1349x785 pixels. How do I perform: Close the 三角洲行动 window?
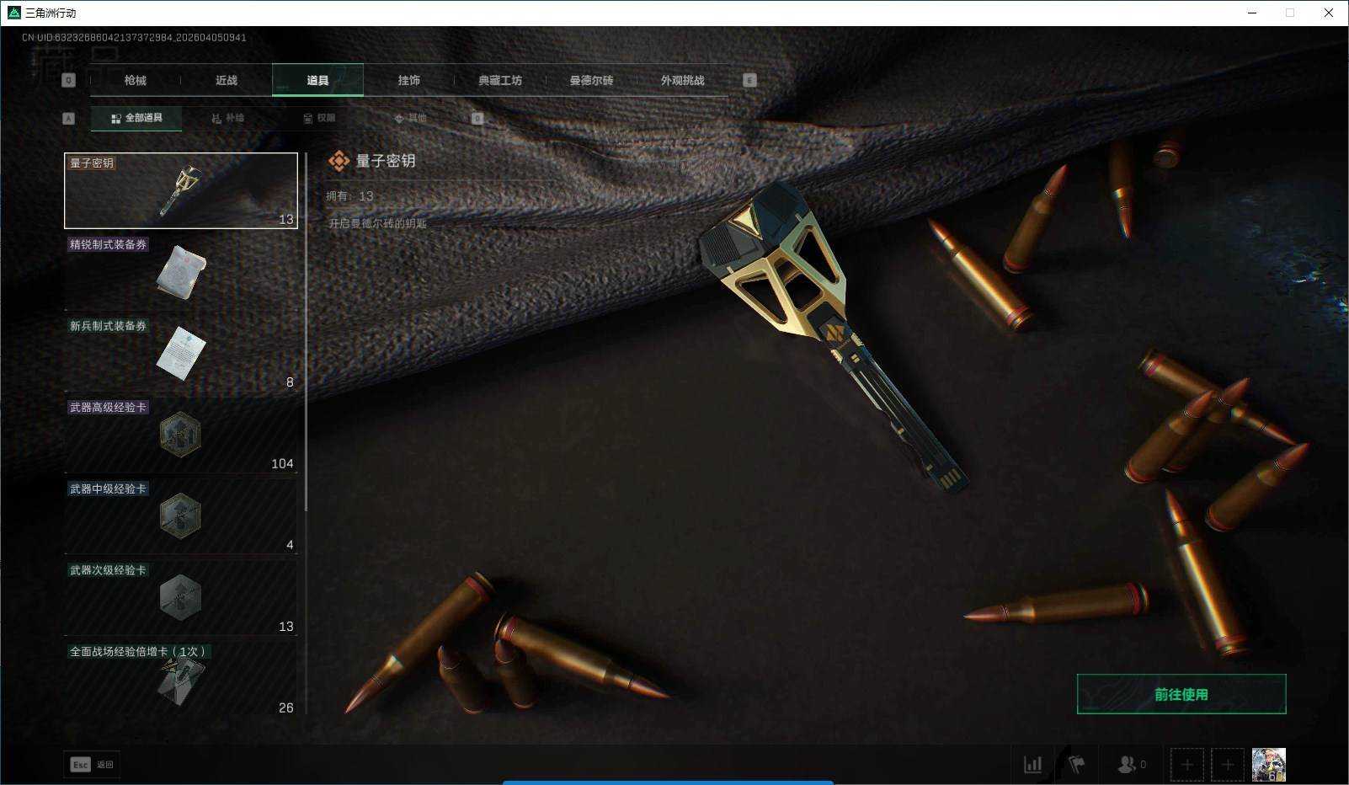1329,13
